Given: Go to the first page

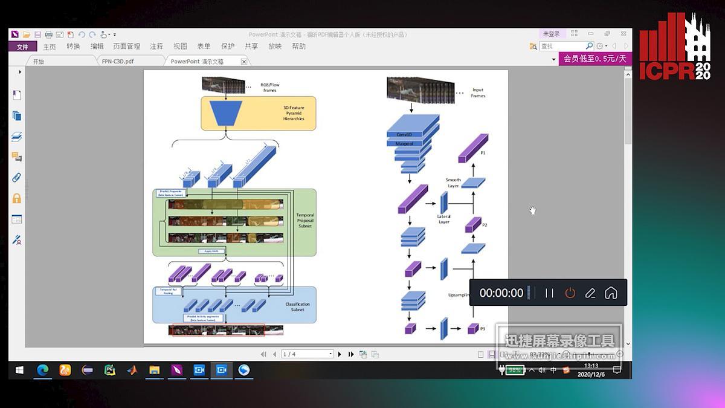Looking at the screenshot, I should click(x=263, y=354).
